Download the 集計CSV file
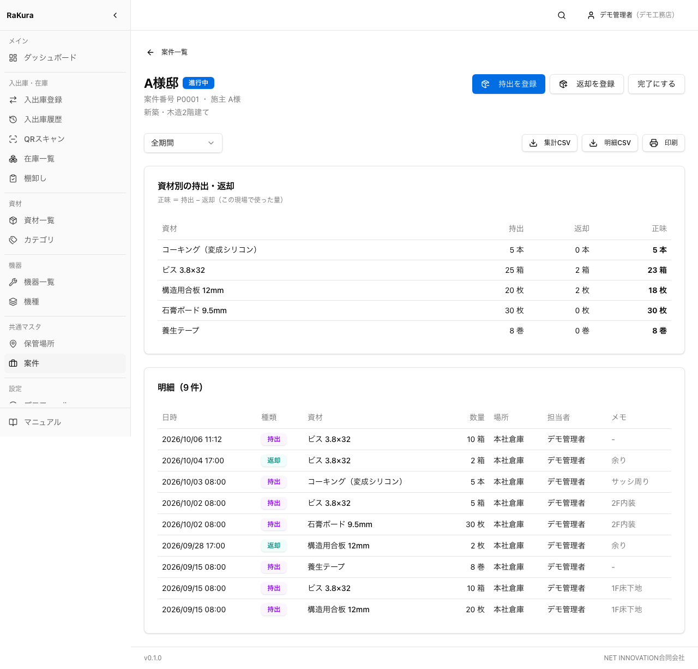The image size is (698, 669). [x=550, y=143]
